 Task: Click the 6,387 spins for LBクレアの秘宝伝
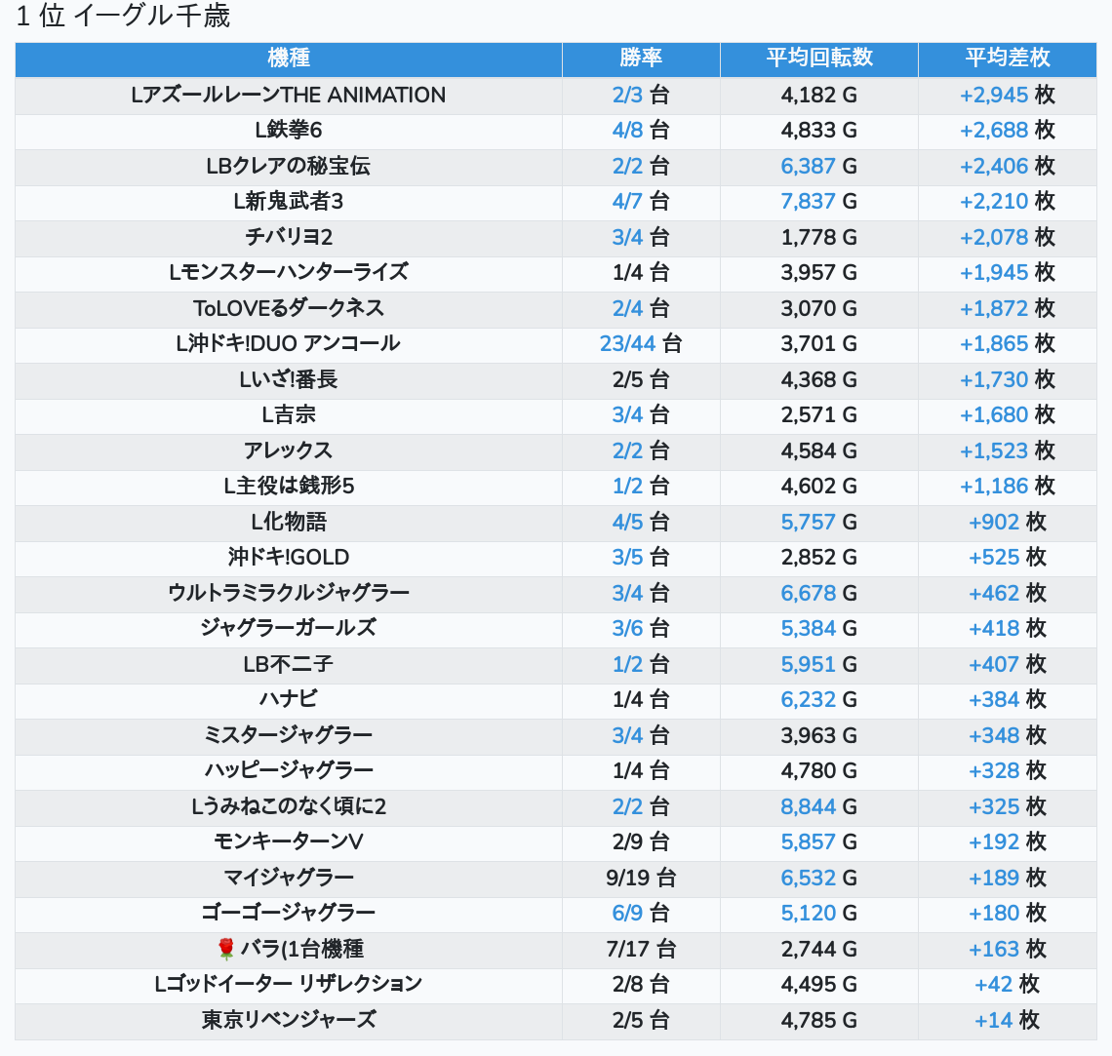click(808, 166)
